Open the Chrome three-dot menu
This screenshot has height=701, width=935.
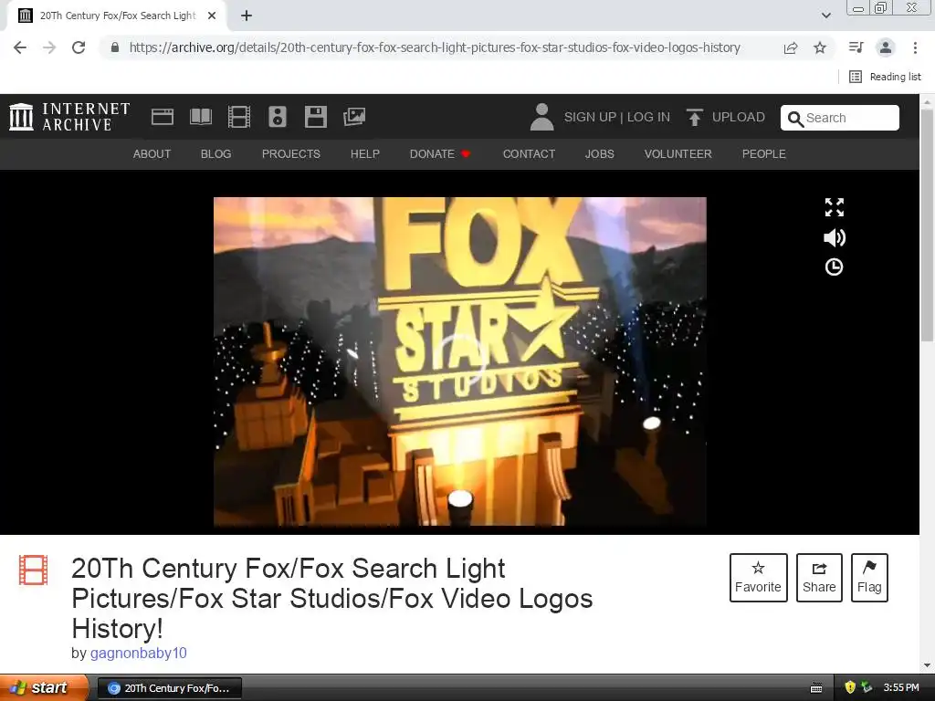point(915,47)
